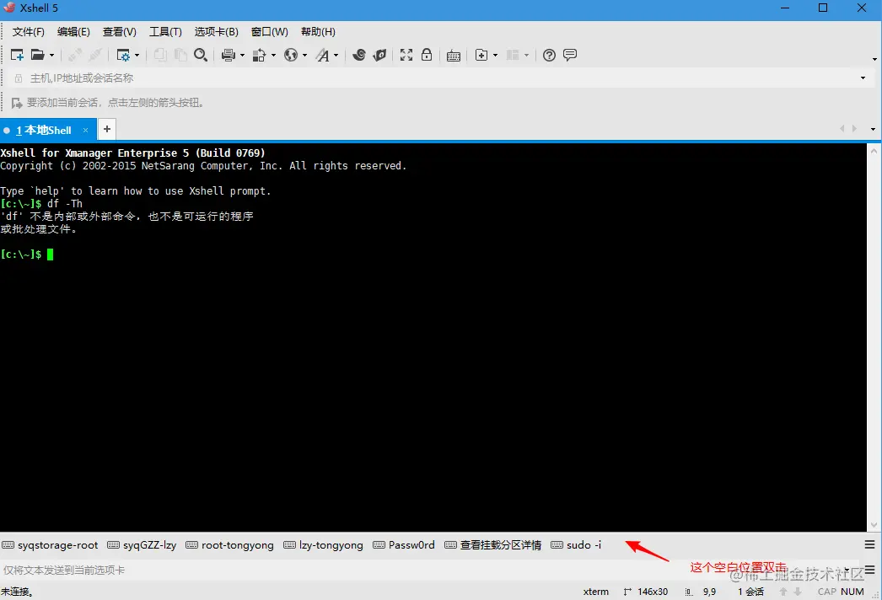The height and width of the screenshot is (600, 882).
Task: Click the lzy-tongyong quick command button
Action: [324, 545]
